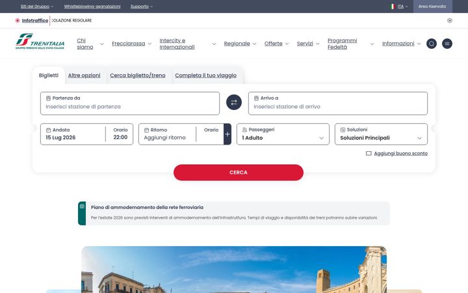Expand the Siti del Gruppo dropdown
Image resolution: width=468 pixels, height=293 pixels.
(37, 7)
